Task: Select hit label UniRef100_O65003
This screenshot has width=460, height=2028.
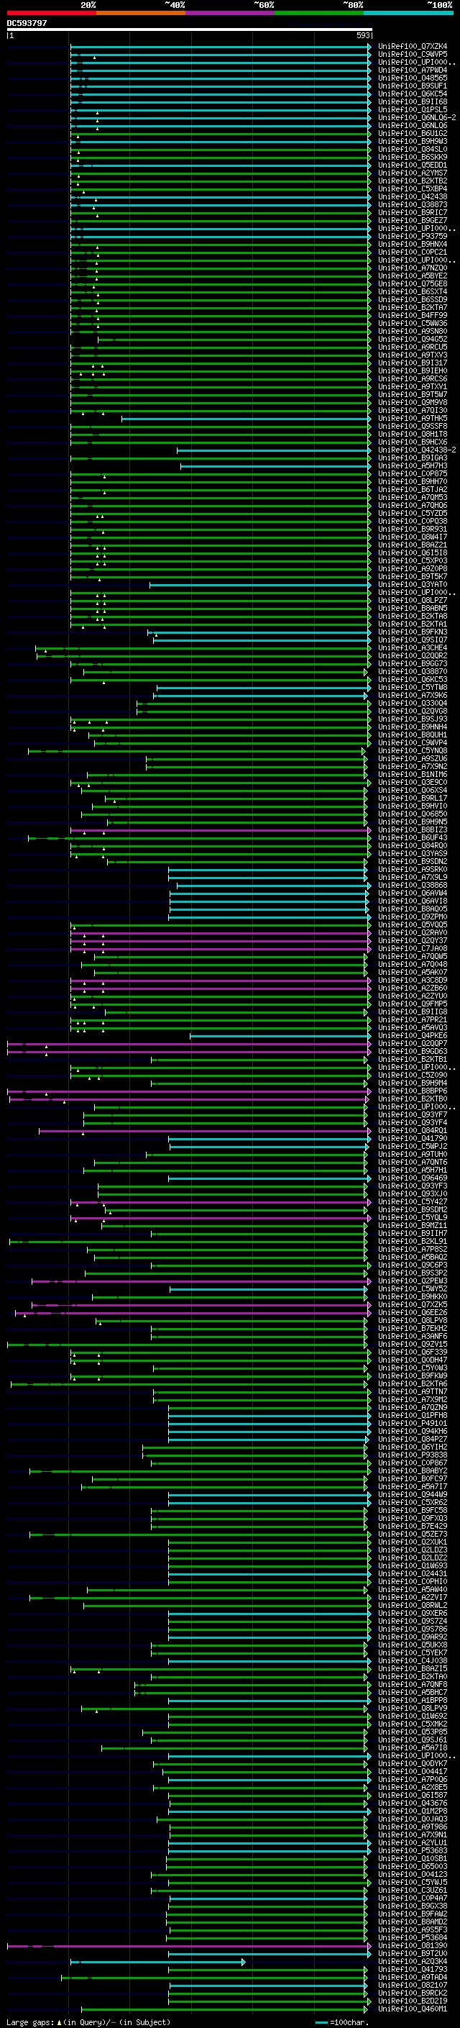Action: point(413,1867)
